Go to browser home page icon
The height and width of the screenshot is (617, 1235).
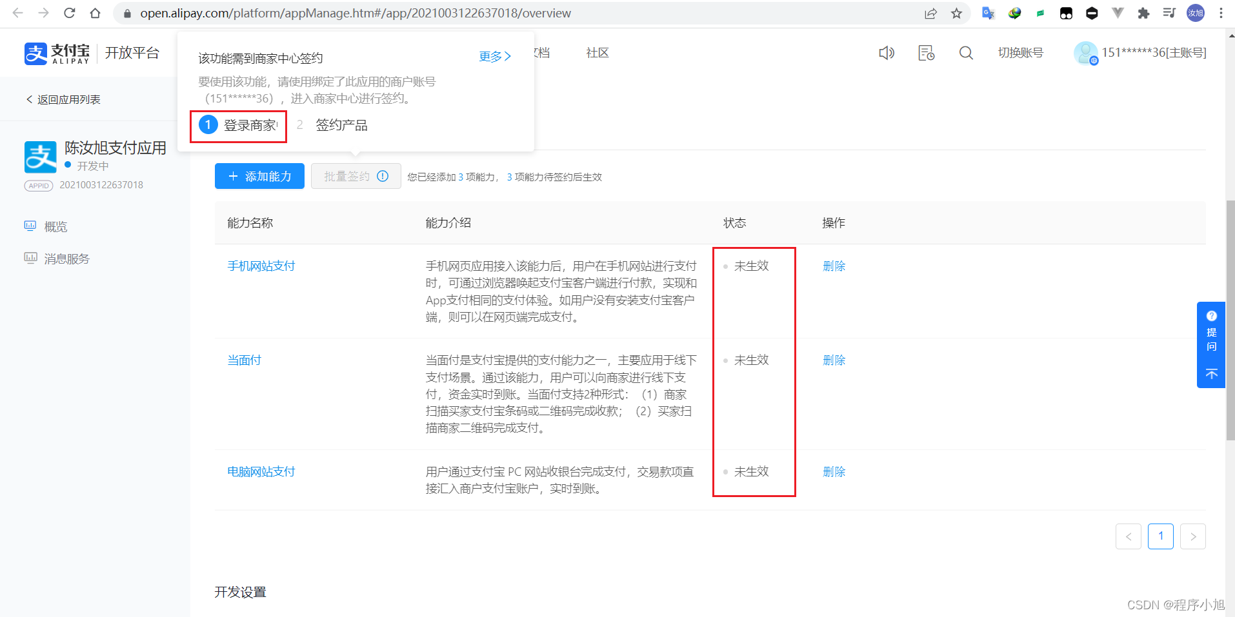click(95, 13)
